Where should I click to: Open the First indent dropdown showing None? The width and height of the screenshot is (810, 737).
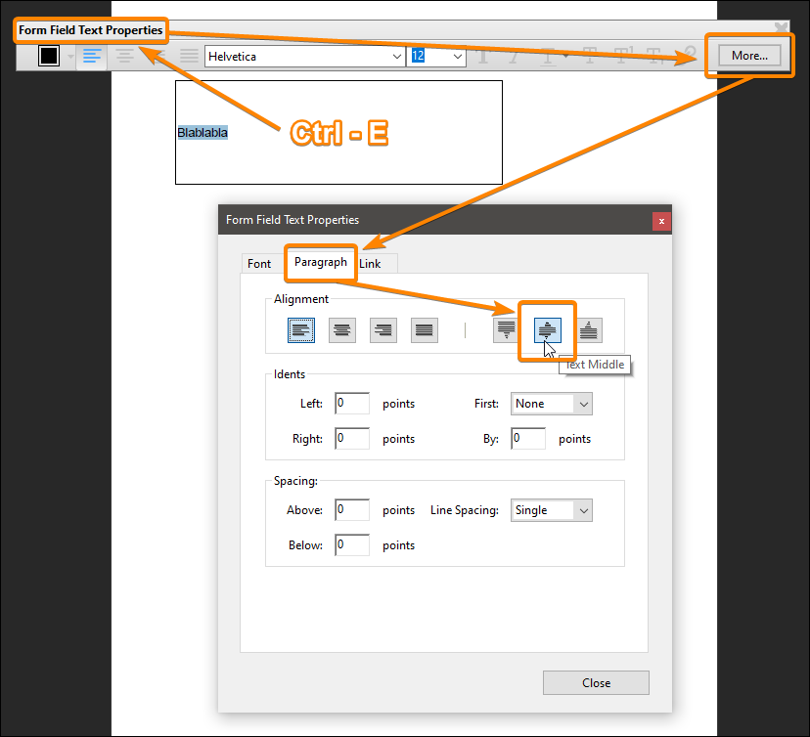pos(551,403)
